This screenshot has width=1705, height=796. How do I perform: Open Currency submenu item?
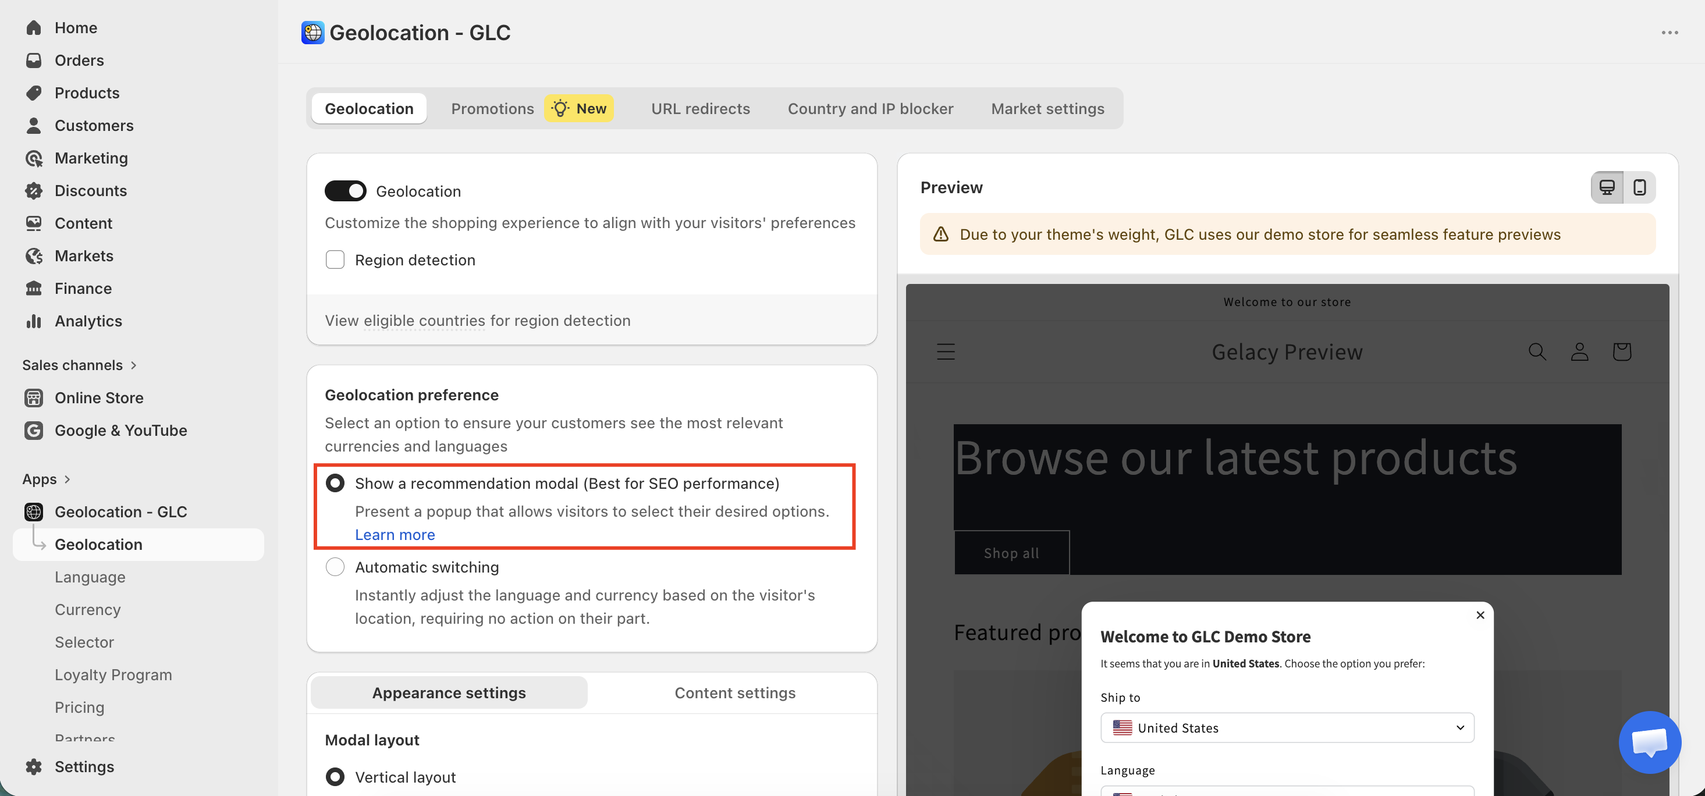coord(87,609)
